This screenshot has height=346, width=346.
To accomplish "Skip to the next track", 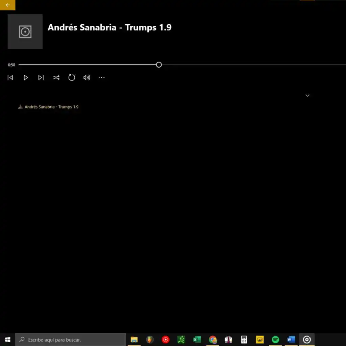I will (41, 77).
